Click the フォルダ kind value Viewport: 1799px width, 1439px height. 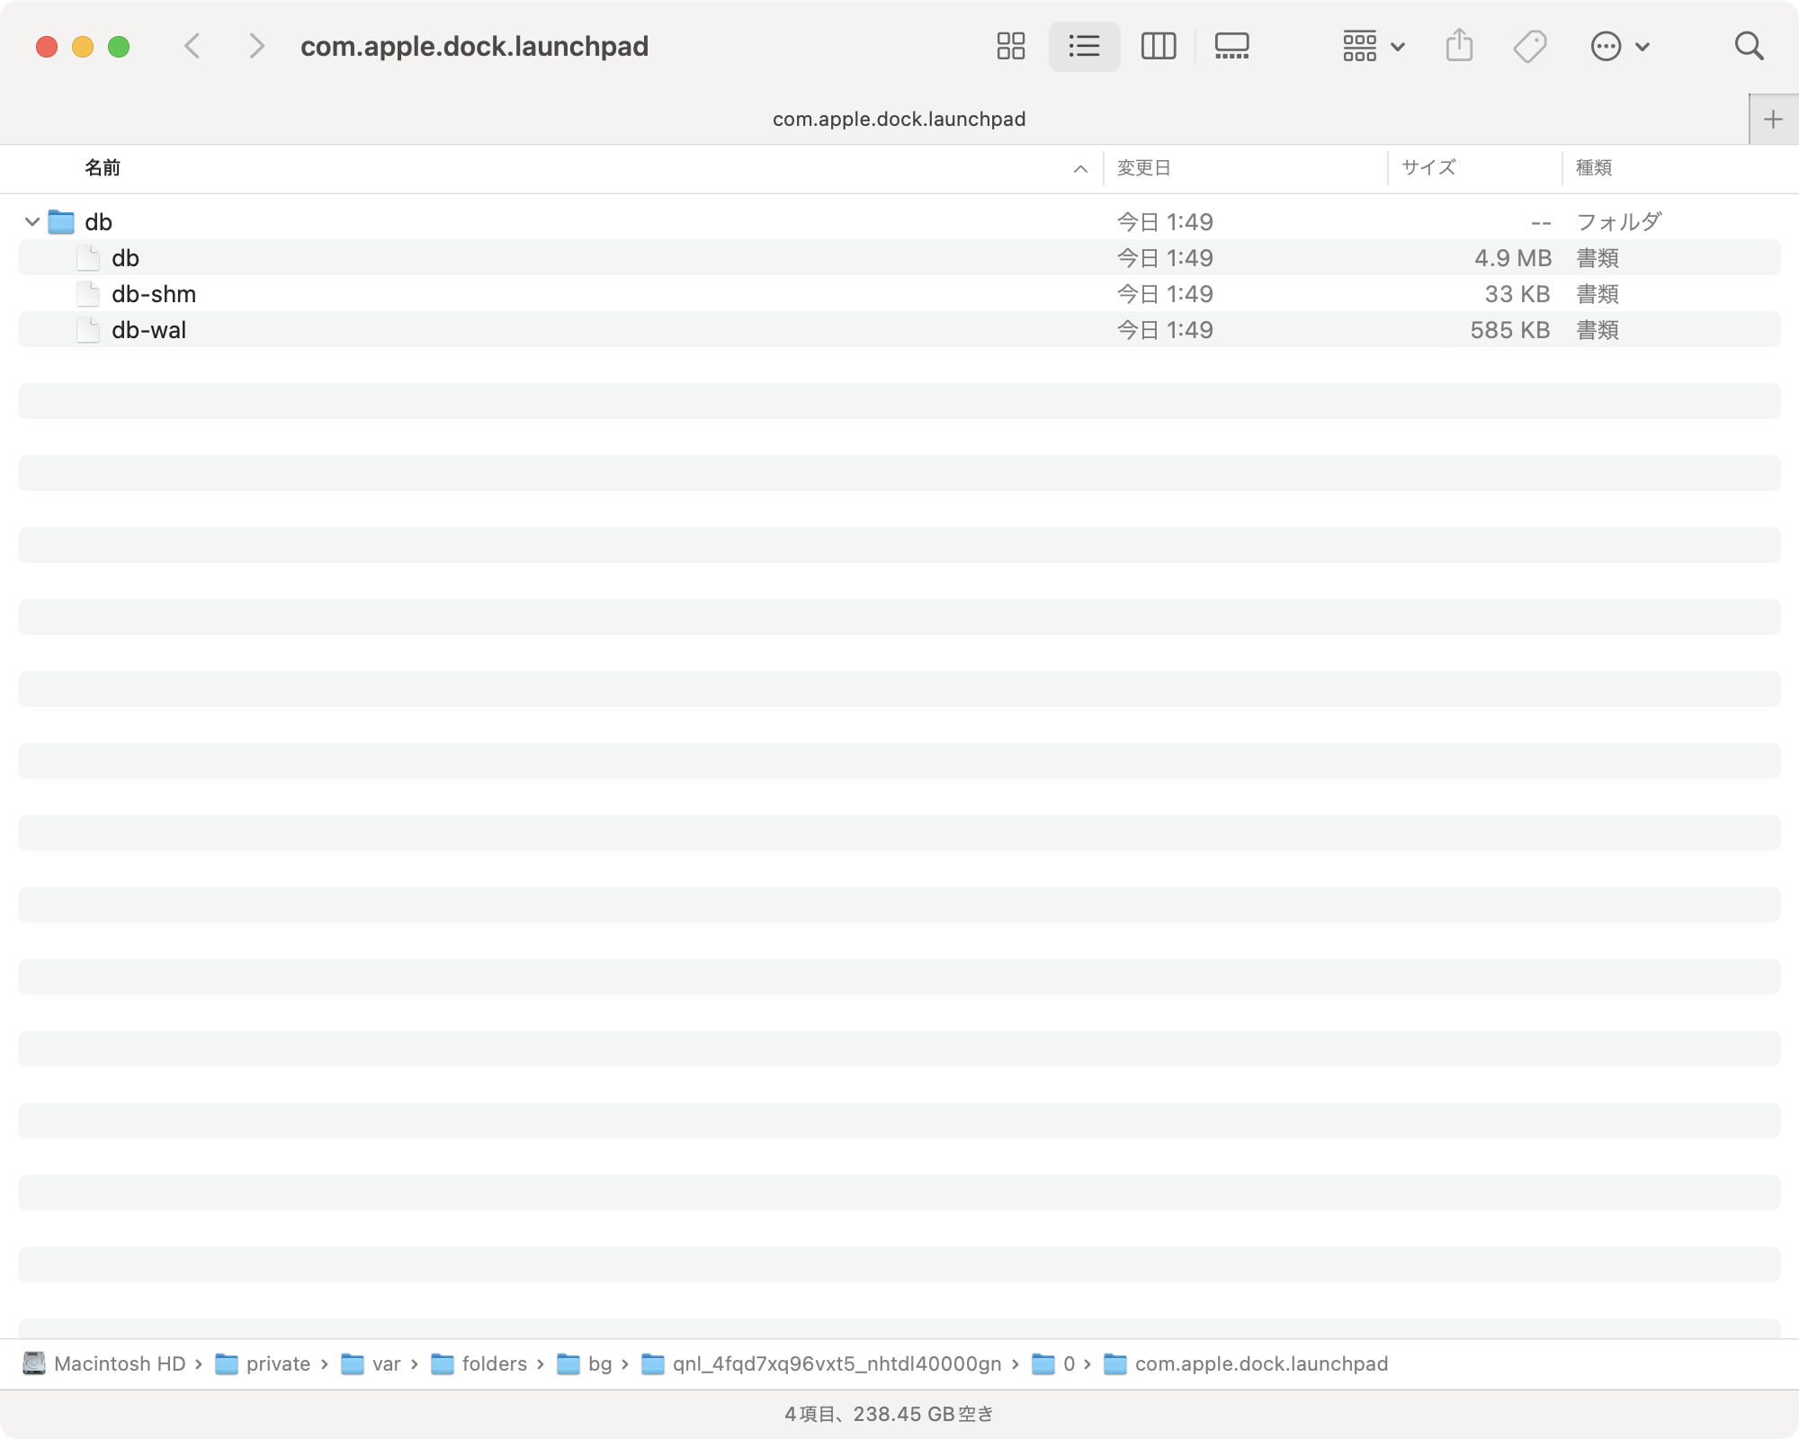coord(1619,221)
